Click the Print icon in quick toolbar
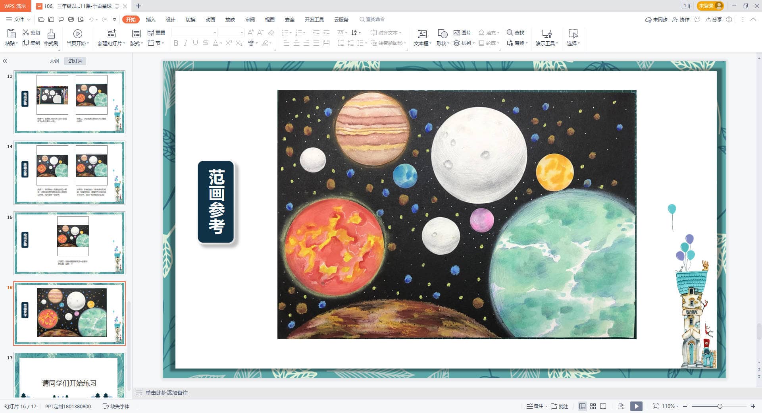Screen dimensions: 762x413 pyautogui.click(x=71, y=19)
